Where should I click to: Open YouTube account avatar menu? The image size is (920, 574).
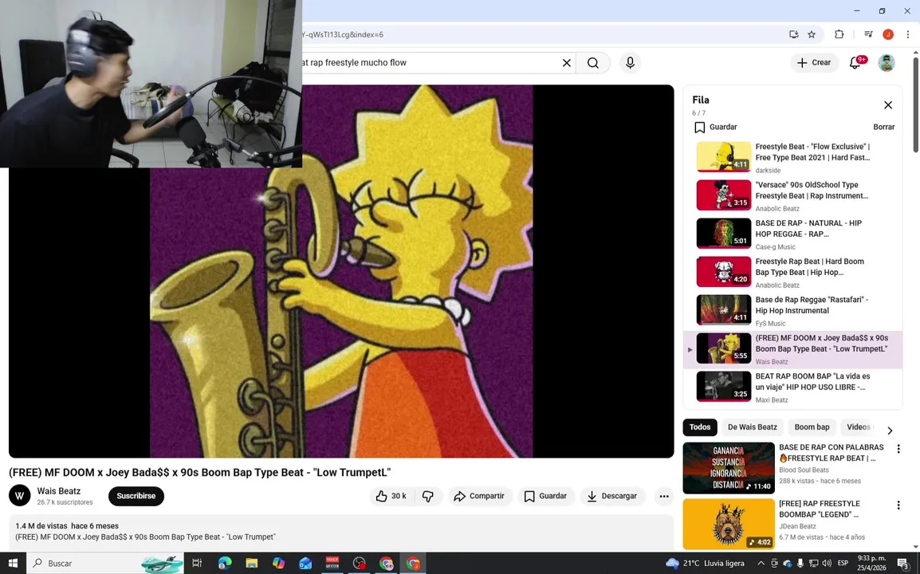[x=886, y=63]
